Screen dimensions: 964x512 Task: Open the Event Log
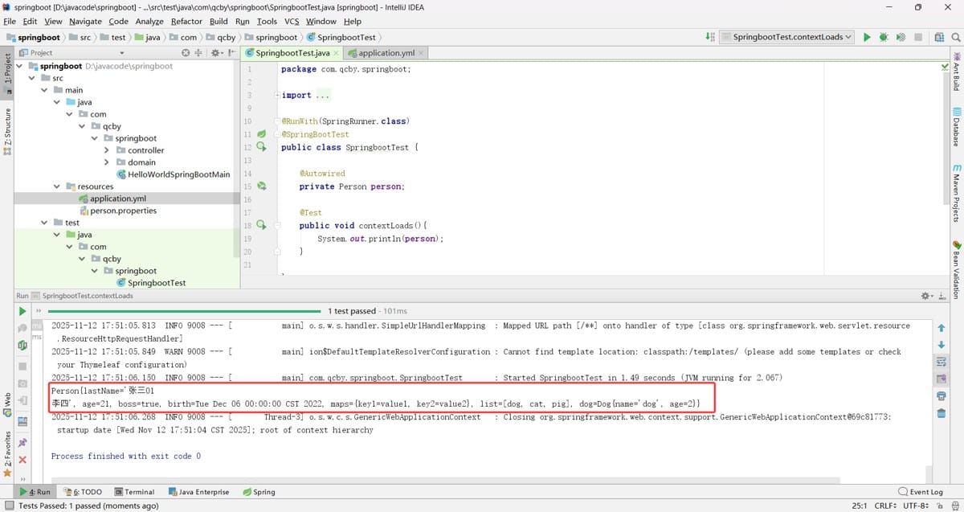point(920,492)
